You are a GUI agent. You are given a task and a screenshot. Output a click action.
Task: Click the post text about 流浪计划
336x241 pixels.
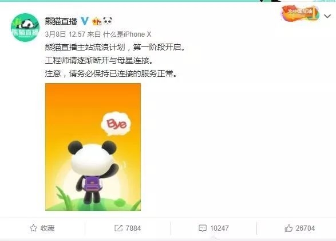(115, 60)
